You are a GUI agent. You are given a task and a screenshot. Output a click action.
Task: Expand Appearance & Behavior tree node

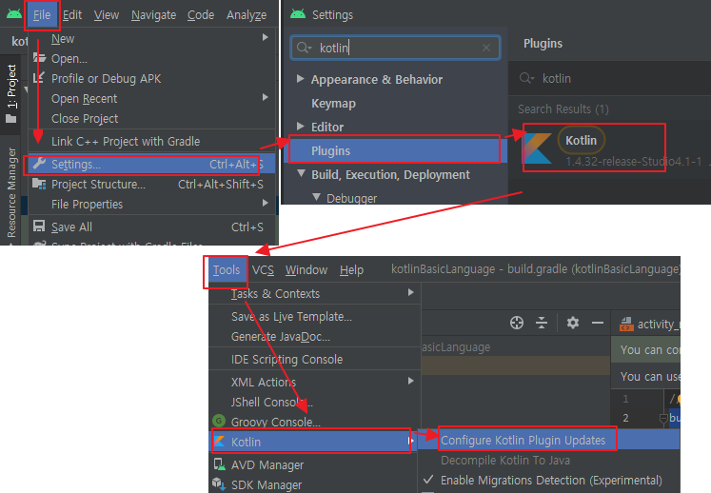pyautogui.click(x=300, y=78)
